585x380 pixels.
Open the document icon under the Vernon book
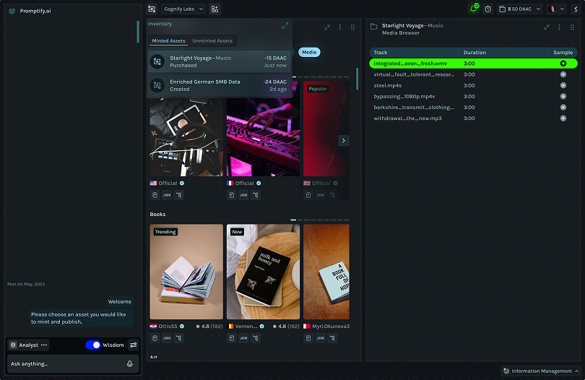point(232,338)
